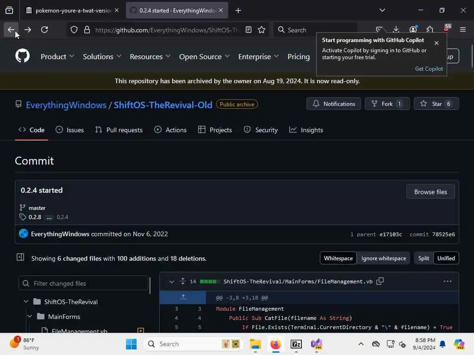Open the EverythingWindows avatar
This screenshot has width=474, height=355.
(x=24, y=233)
